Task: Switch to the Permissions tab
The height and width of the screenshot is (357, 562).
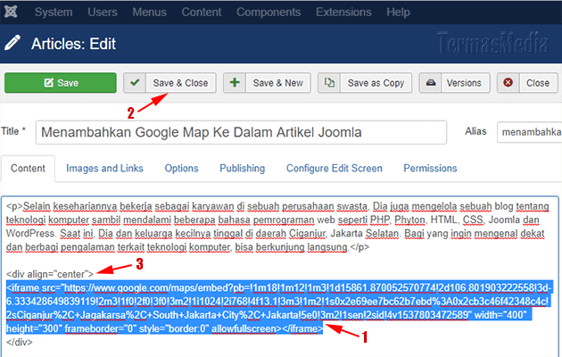Action: (431, 168)
